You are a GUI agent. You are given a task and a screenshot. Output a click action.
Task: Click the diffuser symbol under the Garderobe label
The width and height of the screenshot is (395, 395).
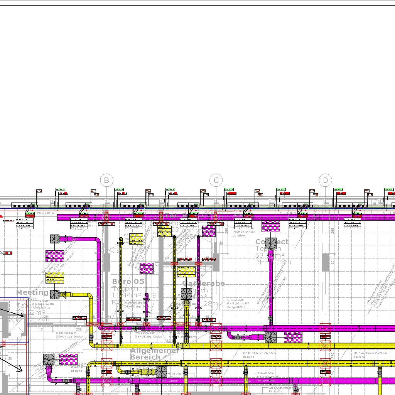coord(187,294)
